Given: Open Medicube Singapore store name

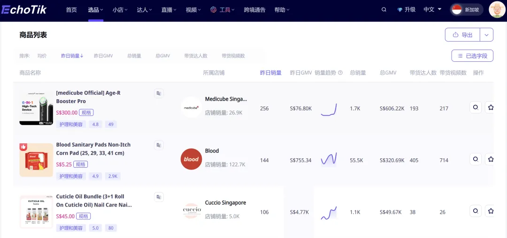Looking at the screenshot, I should point(226,99).
